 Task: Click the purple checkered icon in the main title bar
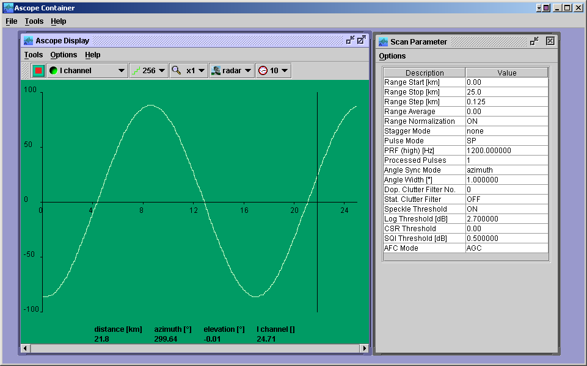(546, 8)
